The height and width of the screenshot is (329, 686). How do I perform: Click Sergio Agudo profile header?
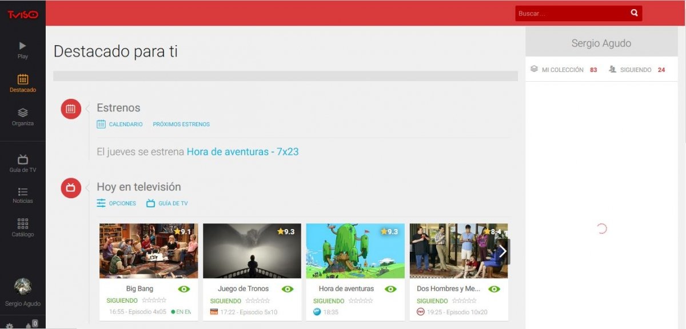(x=601, y=43)
